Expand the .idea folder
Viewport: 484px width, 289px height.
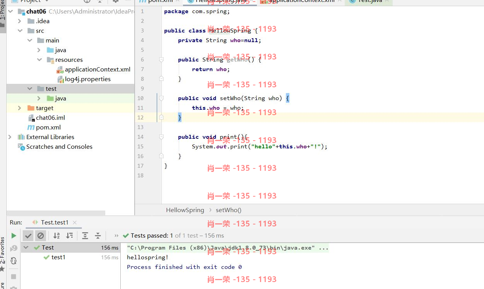(x=20, y=21)
